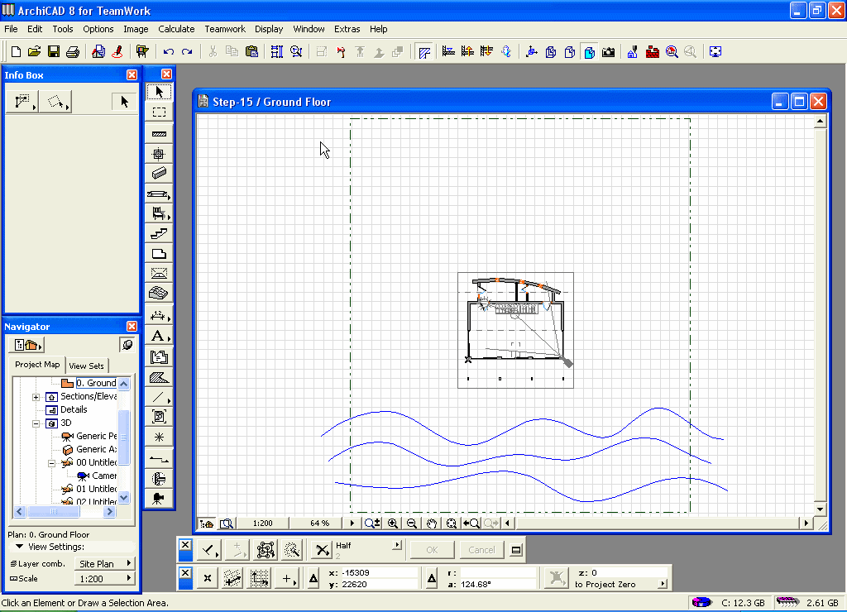Toggle the pressed 3D view mode button in the toolbar

pos(589,51)
